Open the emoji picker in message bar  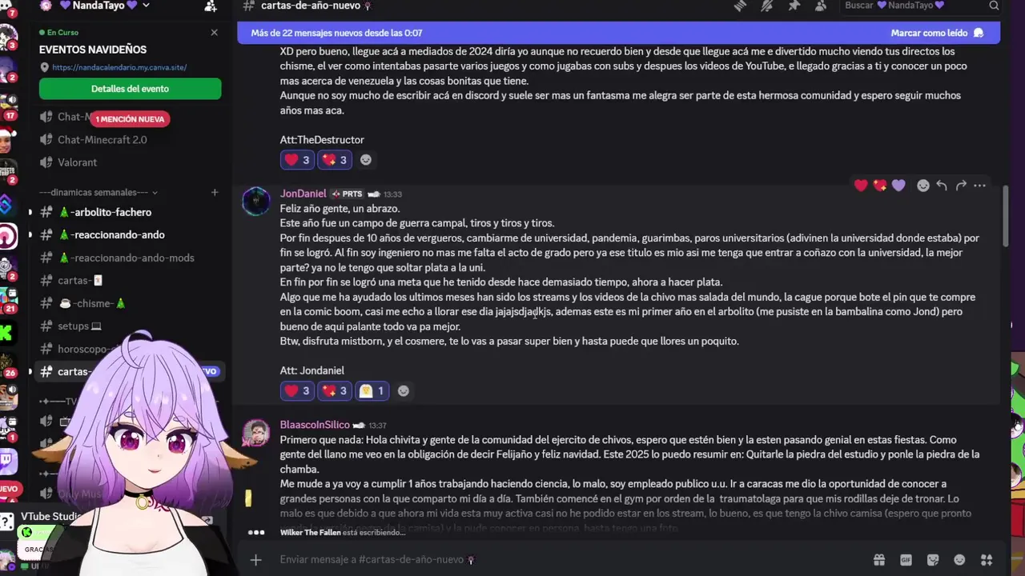click(959, 560)
